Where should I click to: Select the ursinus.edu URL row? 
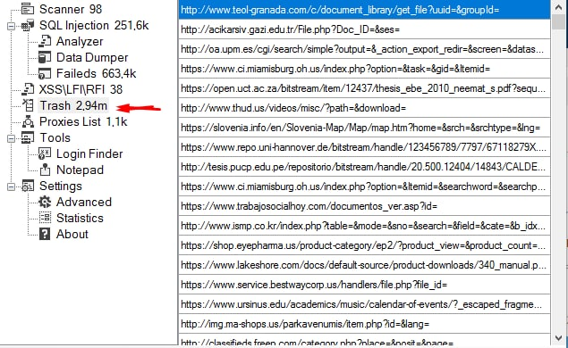[x=364, y=304]
